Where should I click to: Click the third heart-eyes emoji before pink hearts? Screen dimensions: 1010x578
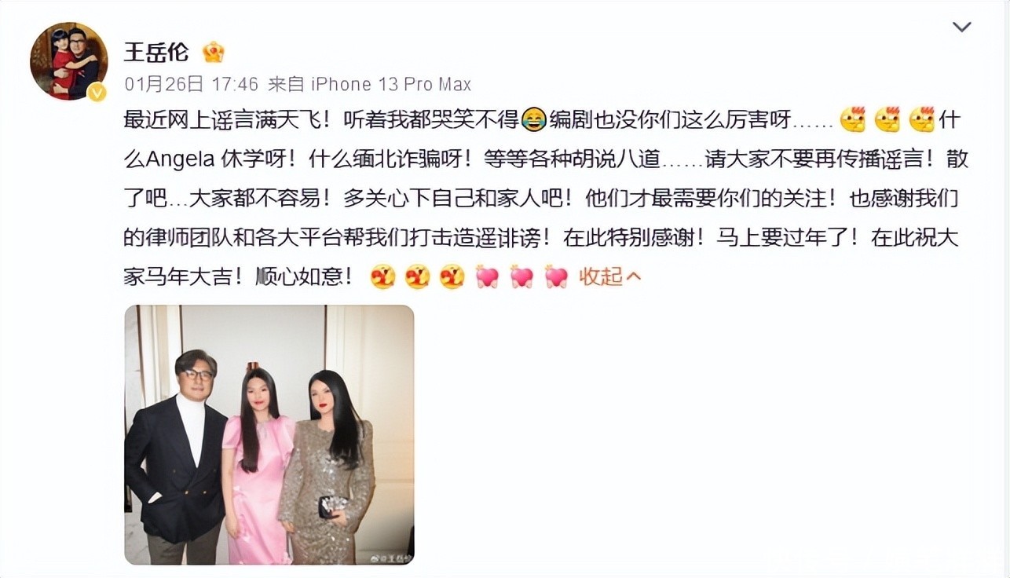[452, 276]
